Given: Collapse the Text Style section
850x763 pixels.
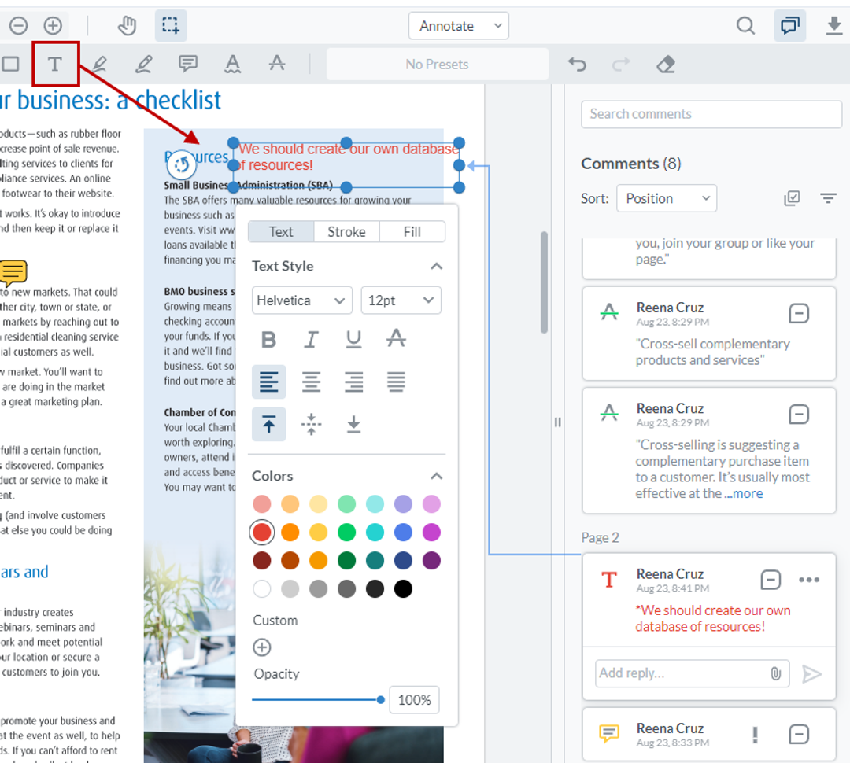Looking at the screenshot, I should [436, 266].
